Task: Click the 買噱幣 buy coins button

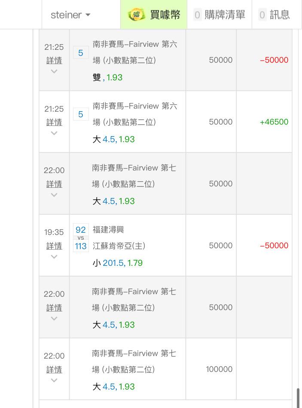Action: tap(154, 15)
